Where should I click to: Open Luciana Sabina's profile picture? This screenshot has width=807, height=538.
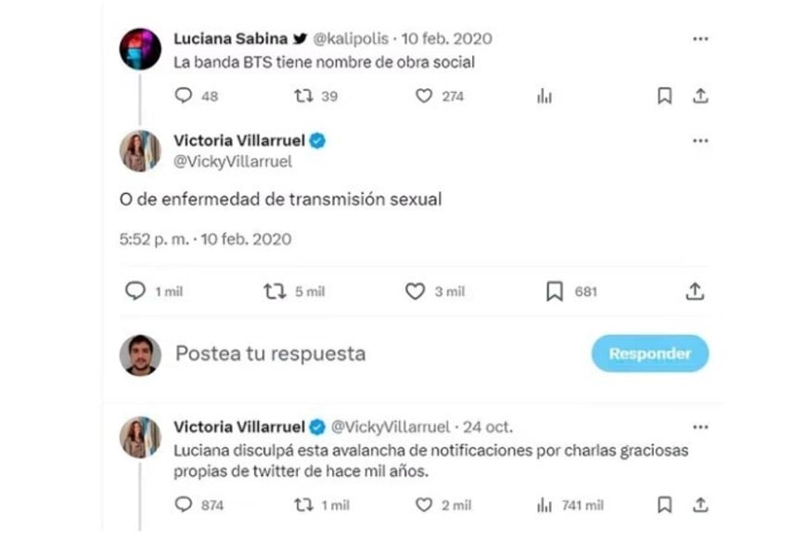[140, 49]
